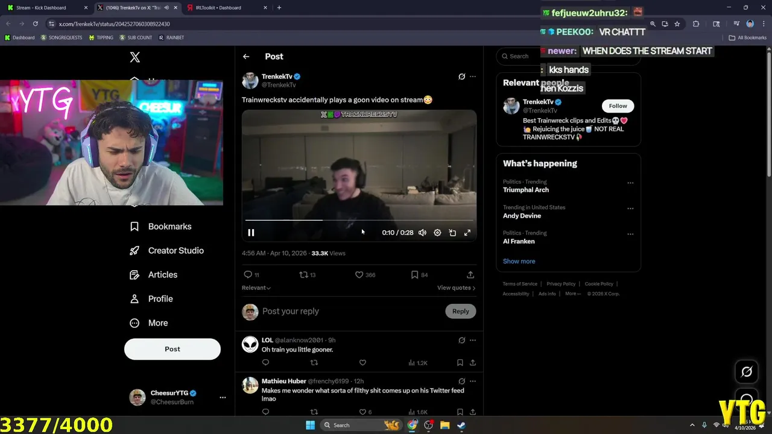
Task: Open All Bookmarks folder
Action: point(748,37)
